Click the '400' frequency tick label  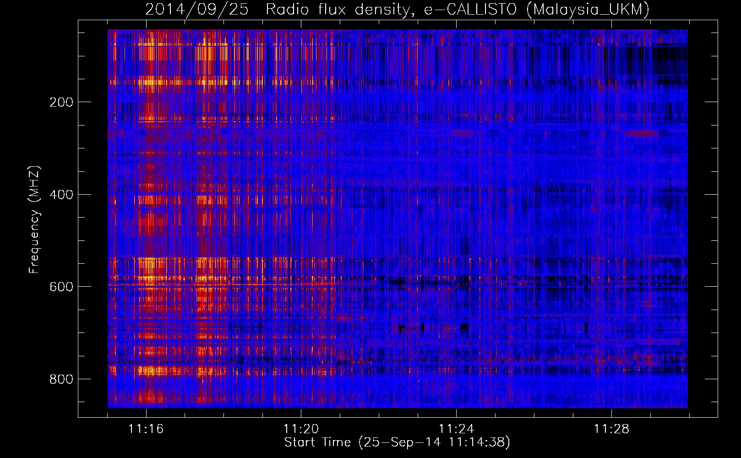tap(61, 195)
